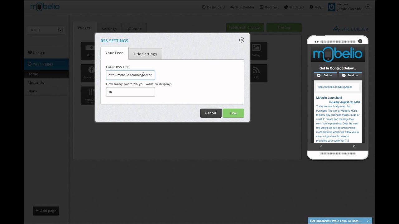Switch to the Widgets tab
399x224 pixels.
85,28
